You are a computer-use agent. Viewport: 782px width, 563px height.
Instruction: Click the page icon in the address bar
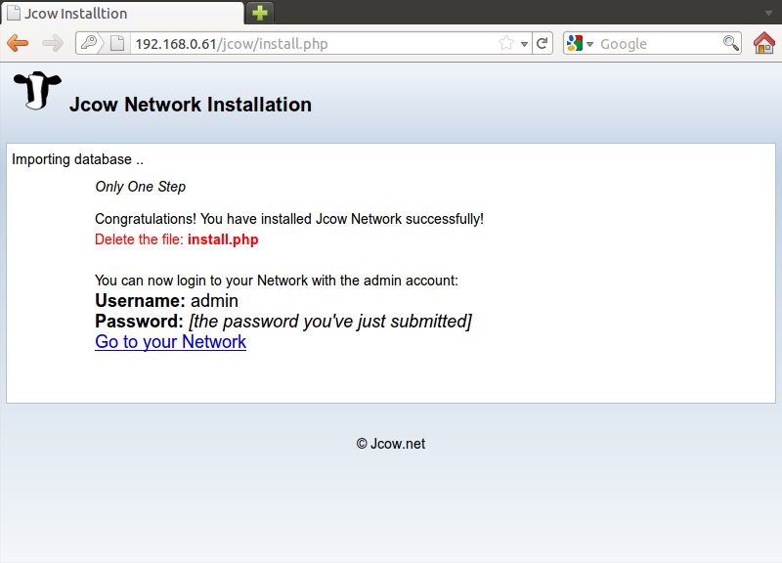pos(117,43)
